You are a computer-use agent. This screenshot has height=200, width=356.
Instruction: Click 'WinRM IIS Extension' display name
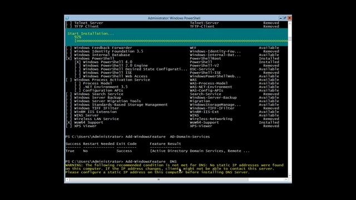tap(95, 112)
